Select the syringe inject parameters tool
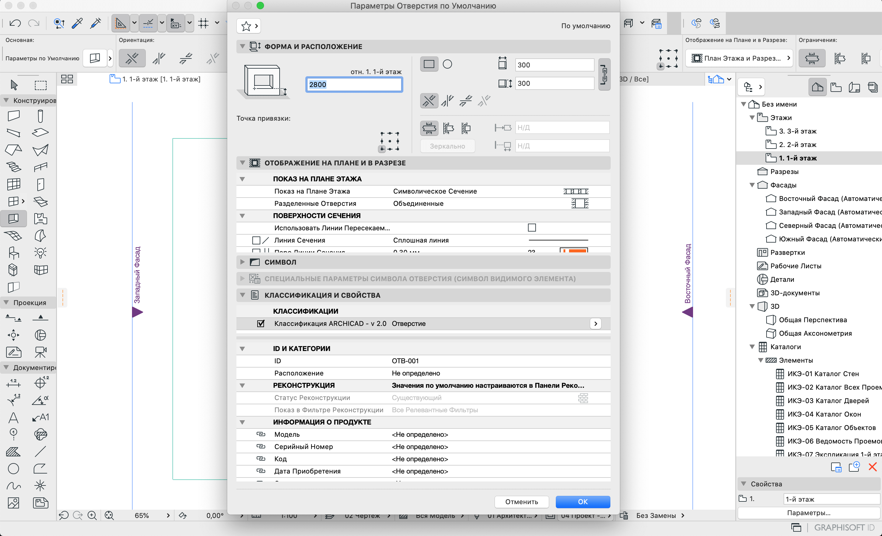Screen dimensions: 882x536 (96, 23)
